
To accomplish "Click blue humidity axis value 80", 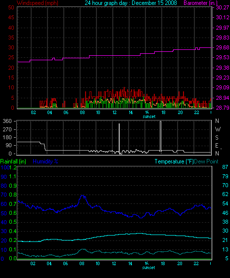I will [x=4, y=186].
